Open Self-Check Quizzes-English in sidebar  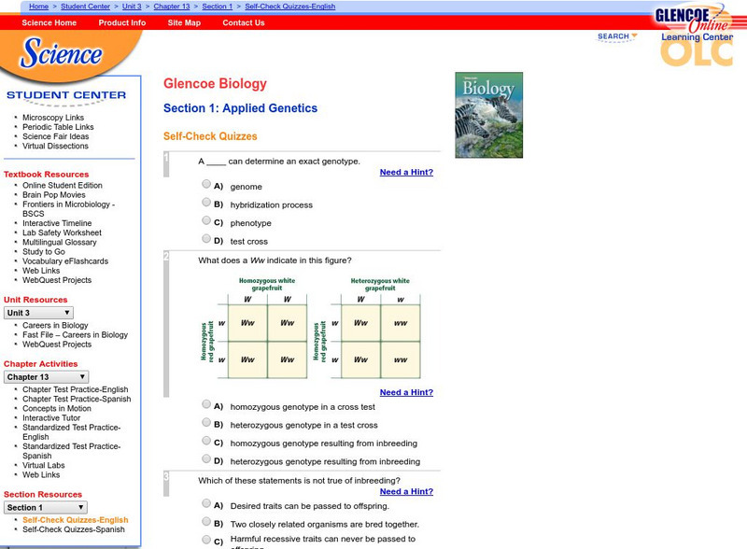pyautogui.click(x=76, y=520)
